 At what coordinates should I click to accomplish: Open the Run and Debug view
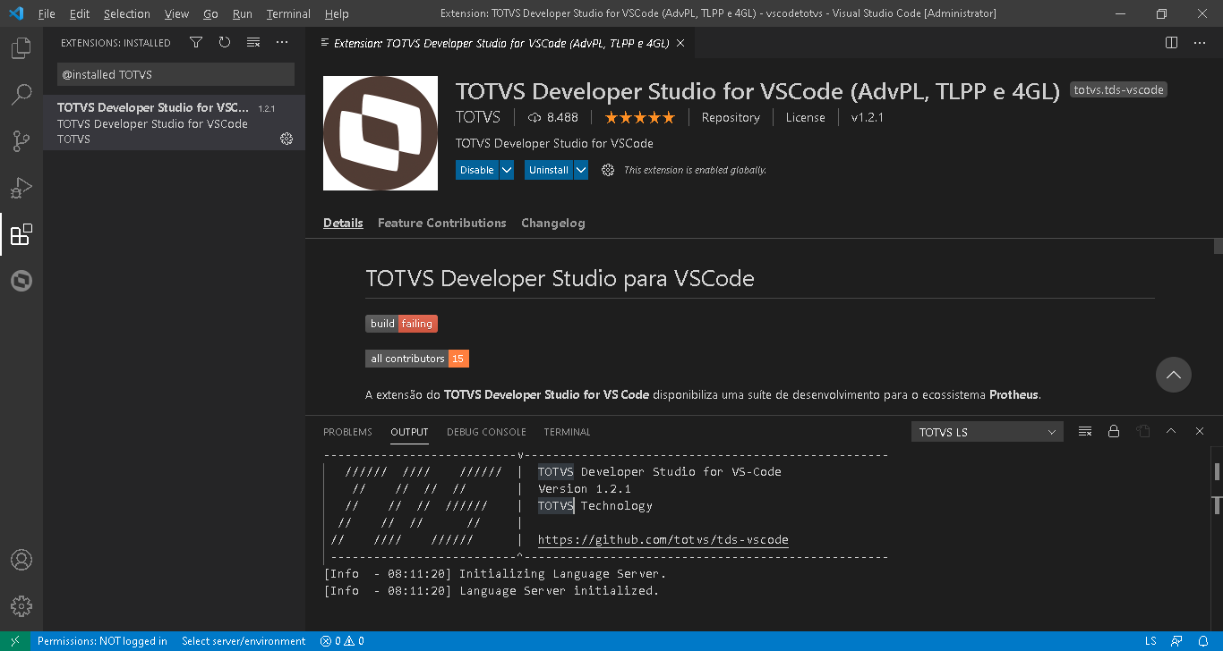pyautogui.click(x=21, y=187)
